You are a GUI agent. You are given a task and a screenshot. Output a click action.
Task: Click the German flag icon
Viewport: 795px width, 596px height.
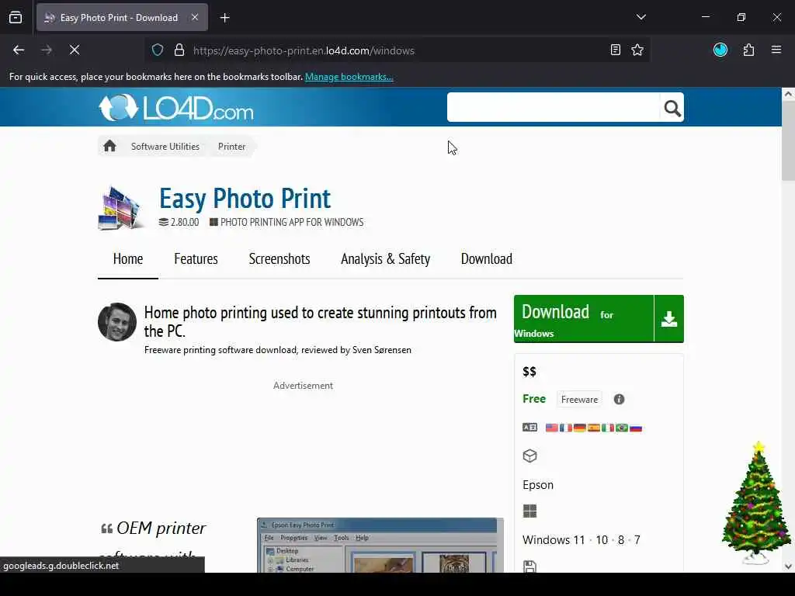[579, 428]
